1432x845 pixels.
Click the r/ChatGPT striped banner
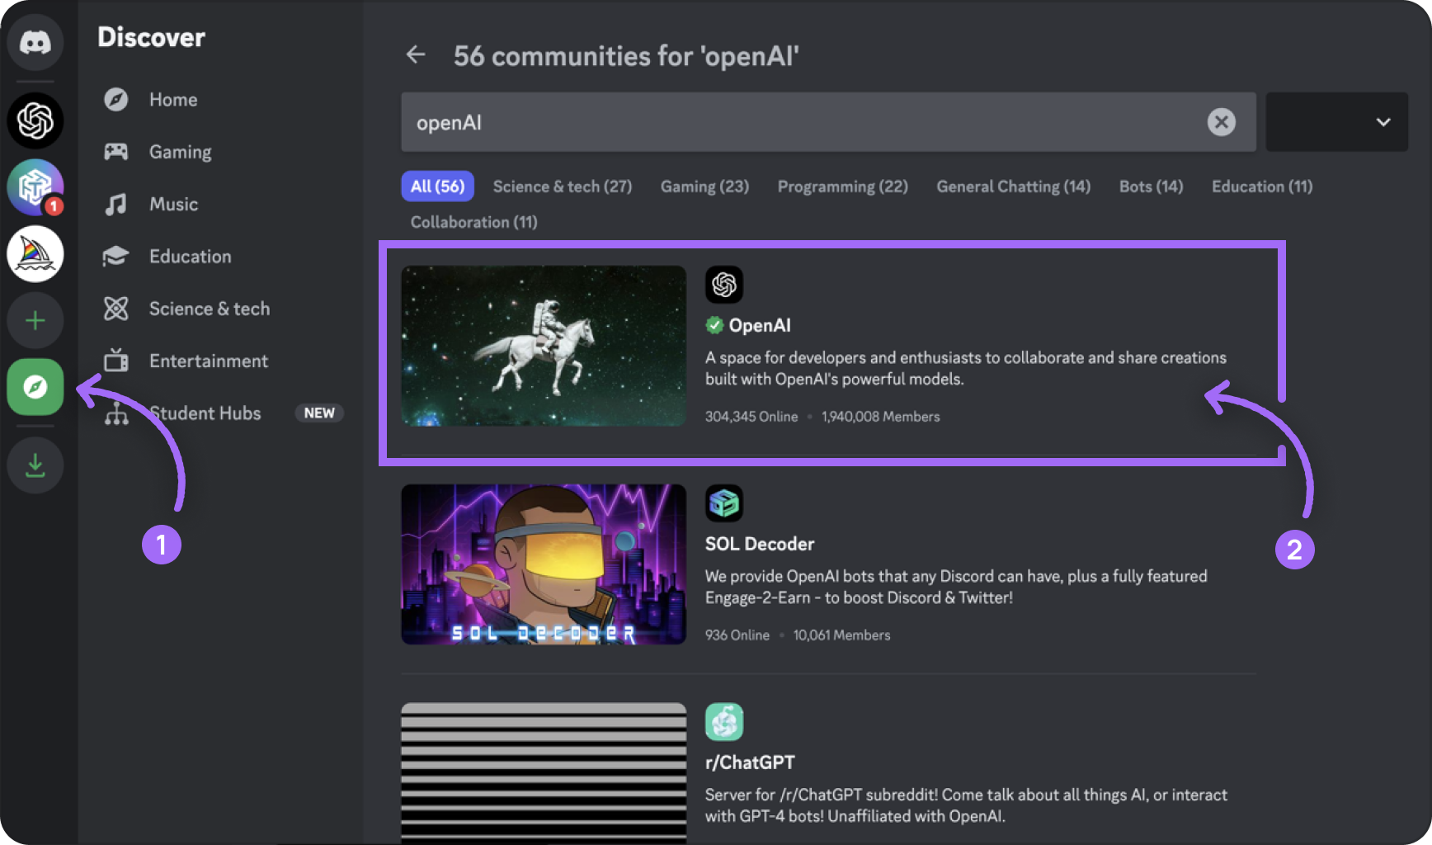click(x=544, y=773)
